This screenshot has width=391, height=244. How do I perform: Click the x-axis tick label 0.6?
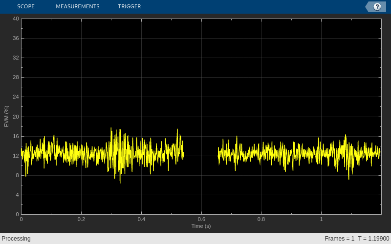201,219
